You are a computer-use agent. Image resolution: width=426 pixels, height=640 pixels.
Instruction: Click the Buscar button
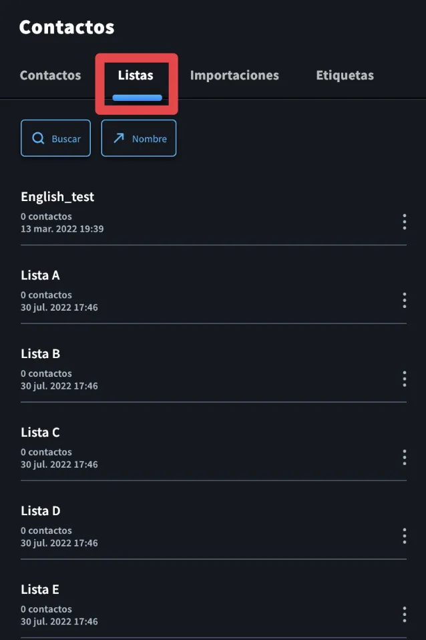click(55, 138)
